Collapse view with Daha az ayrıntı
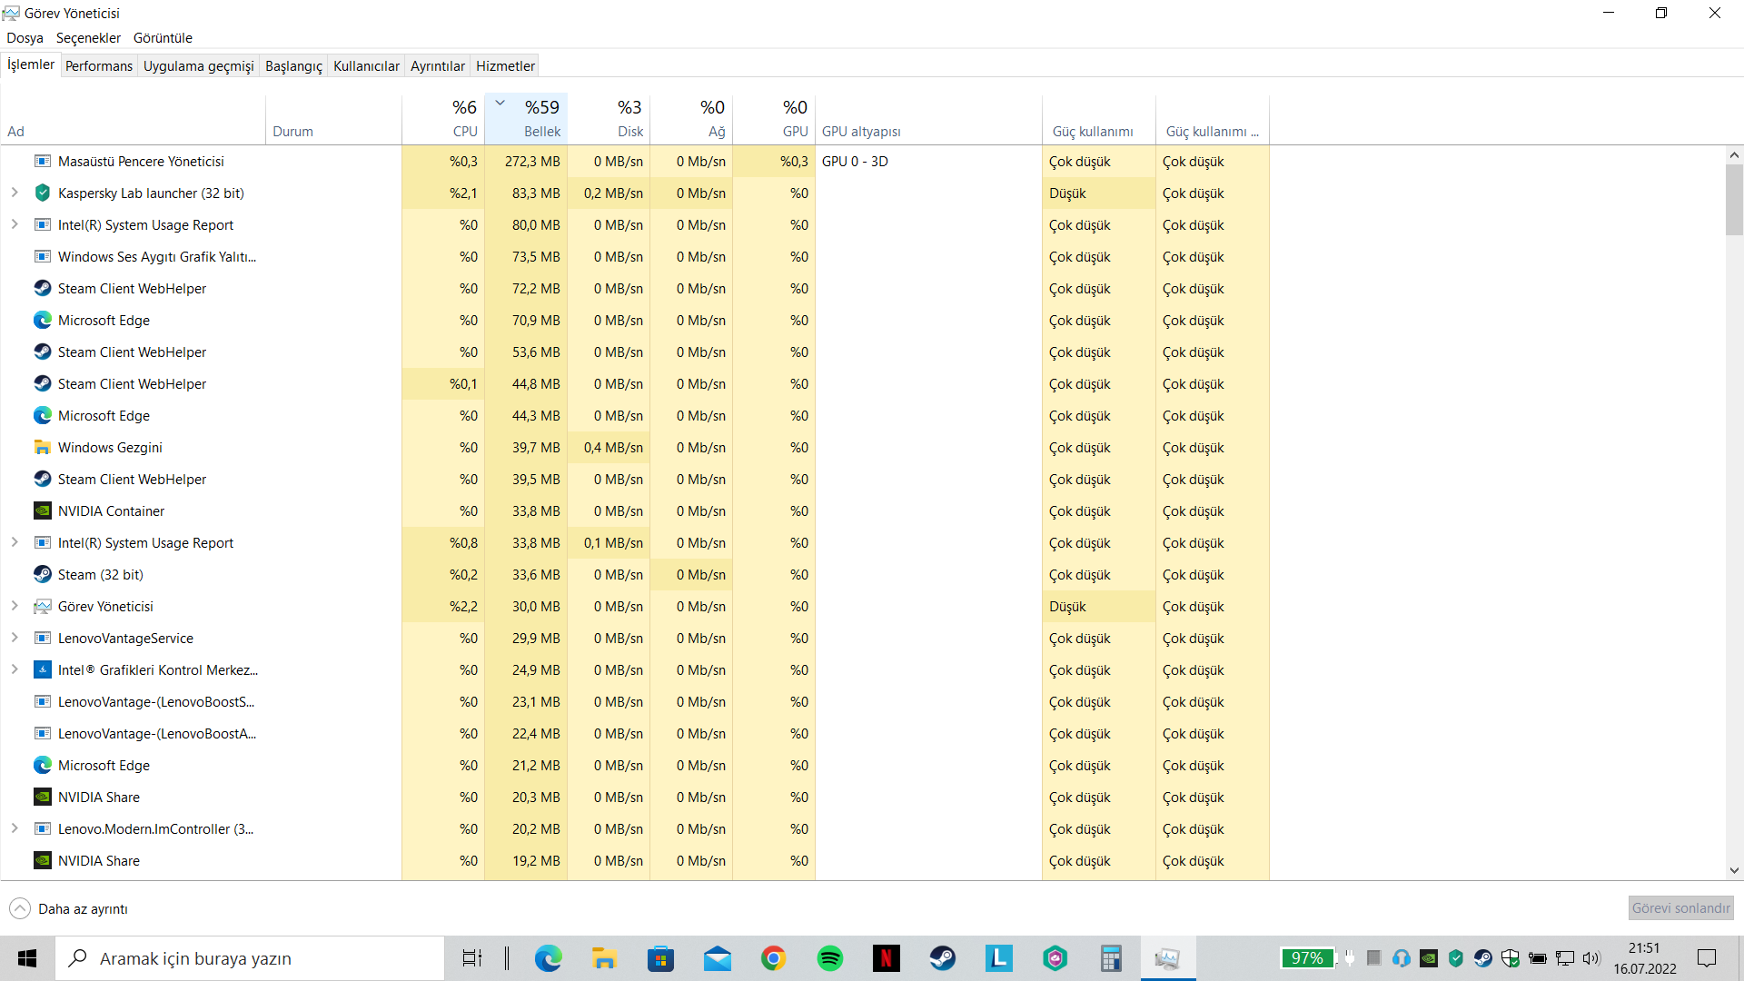Screen dimensions: 1744x981 [x=69, y=908]
